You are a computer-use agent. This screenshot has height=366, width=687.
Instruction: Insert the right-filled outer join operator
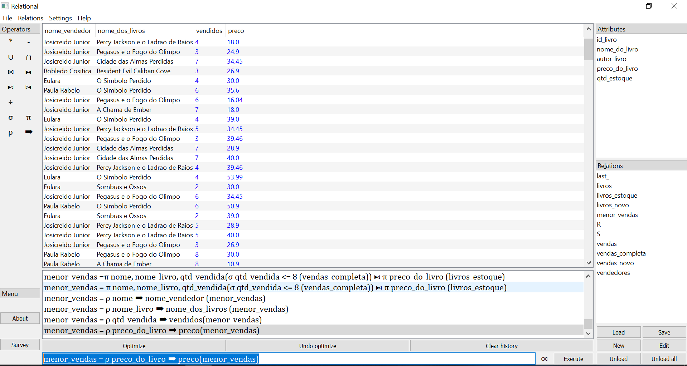(x=29, y=87)
